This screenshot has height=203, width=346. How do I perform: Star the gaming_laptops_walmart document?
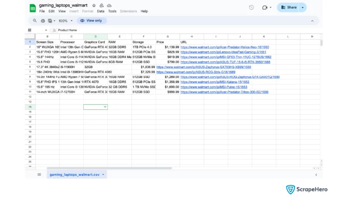94,6
